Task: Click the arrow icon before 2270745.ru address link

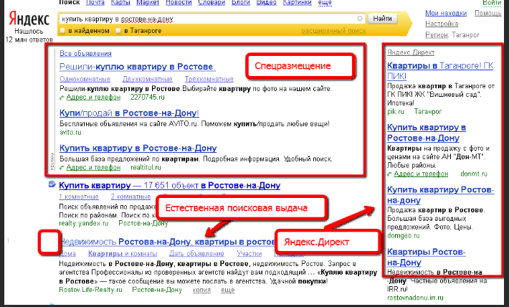Action: 62,98
